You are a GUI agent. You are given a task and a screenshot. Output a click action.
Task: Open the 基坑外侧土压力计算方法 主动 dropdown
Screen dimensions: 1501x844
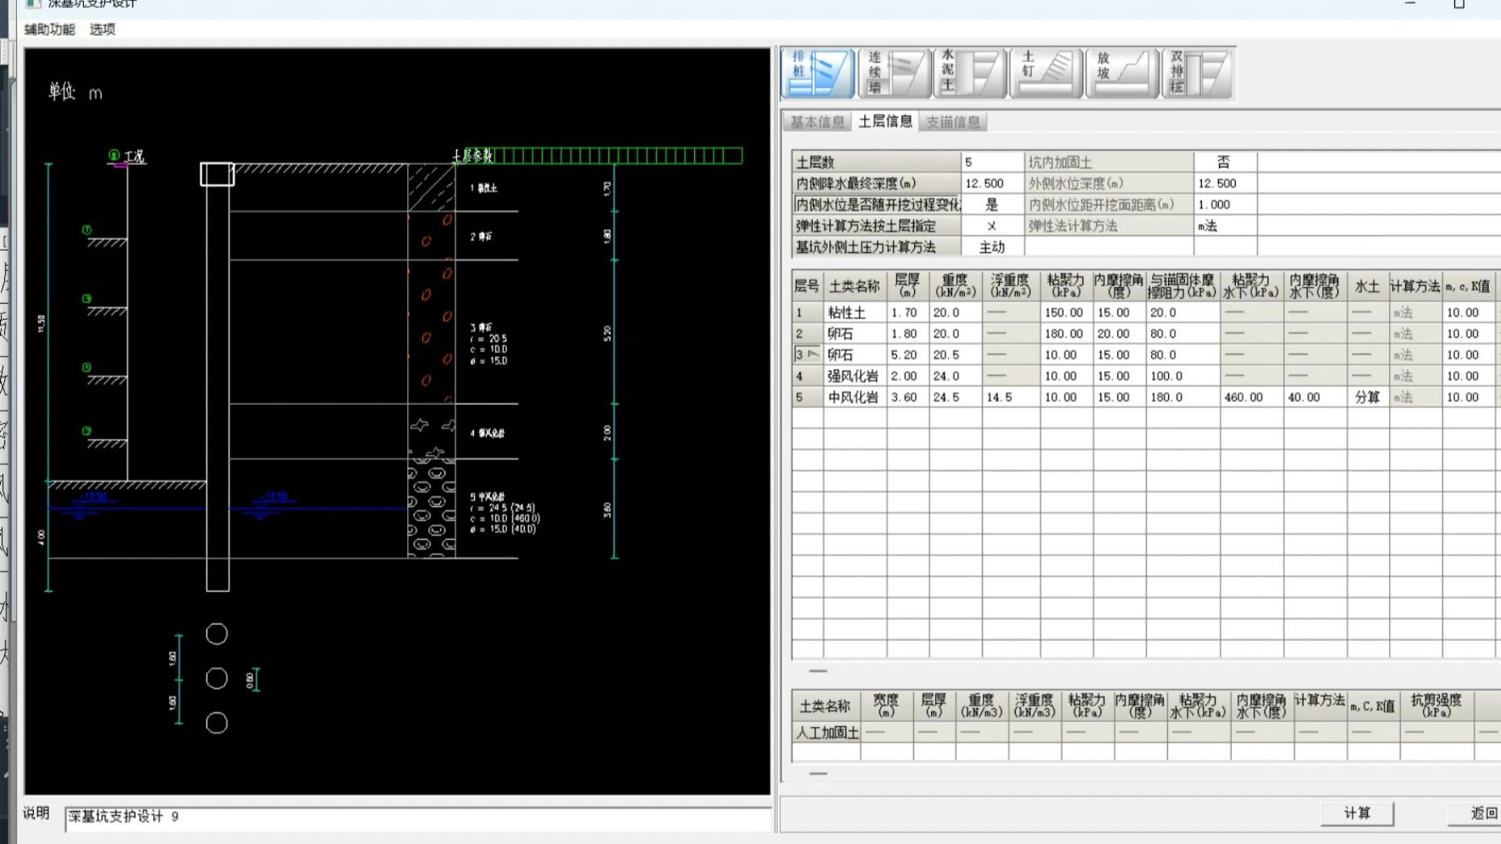coord(992,247)
